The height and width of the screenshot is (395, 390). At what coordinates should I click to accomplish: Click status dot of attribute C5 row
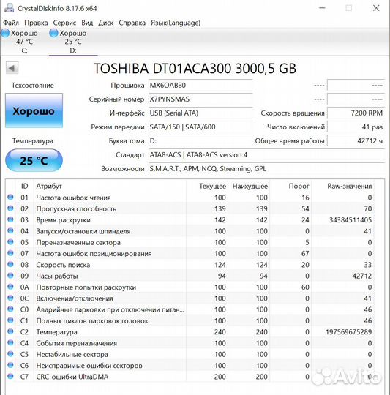(x=10, y=354)
